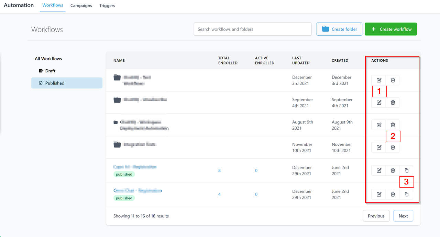Screen dimensions: 440x237
Task: Focus the Search workflows and folders field
Action: [x=252, y=29]
